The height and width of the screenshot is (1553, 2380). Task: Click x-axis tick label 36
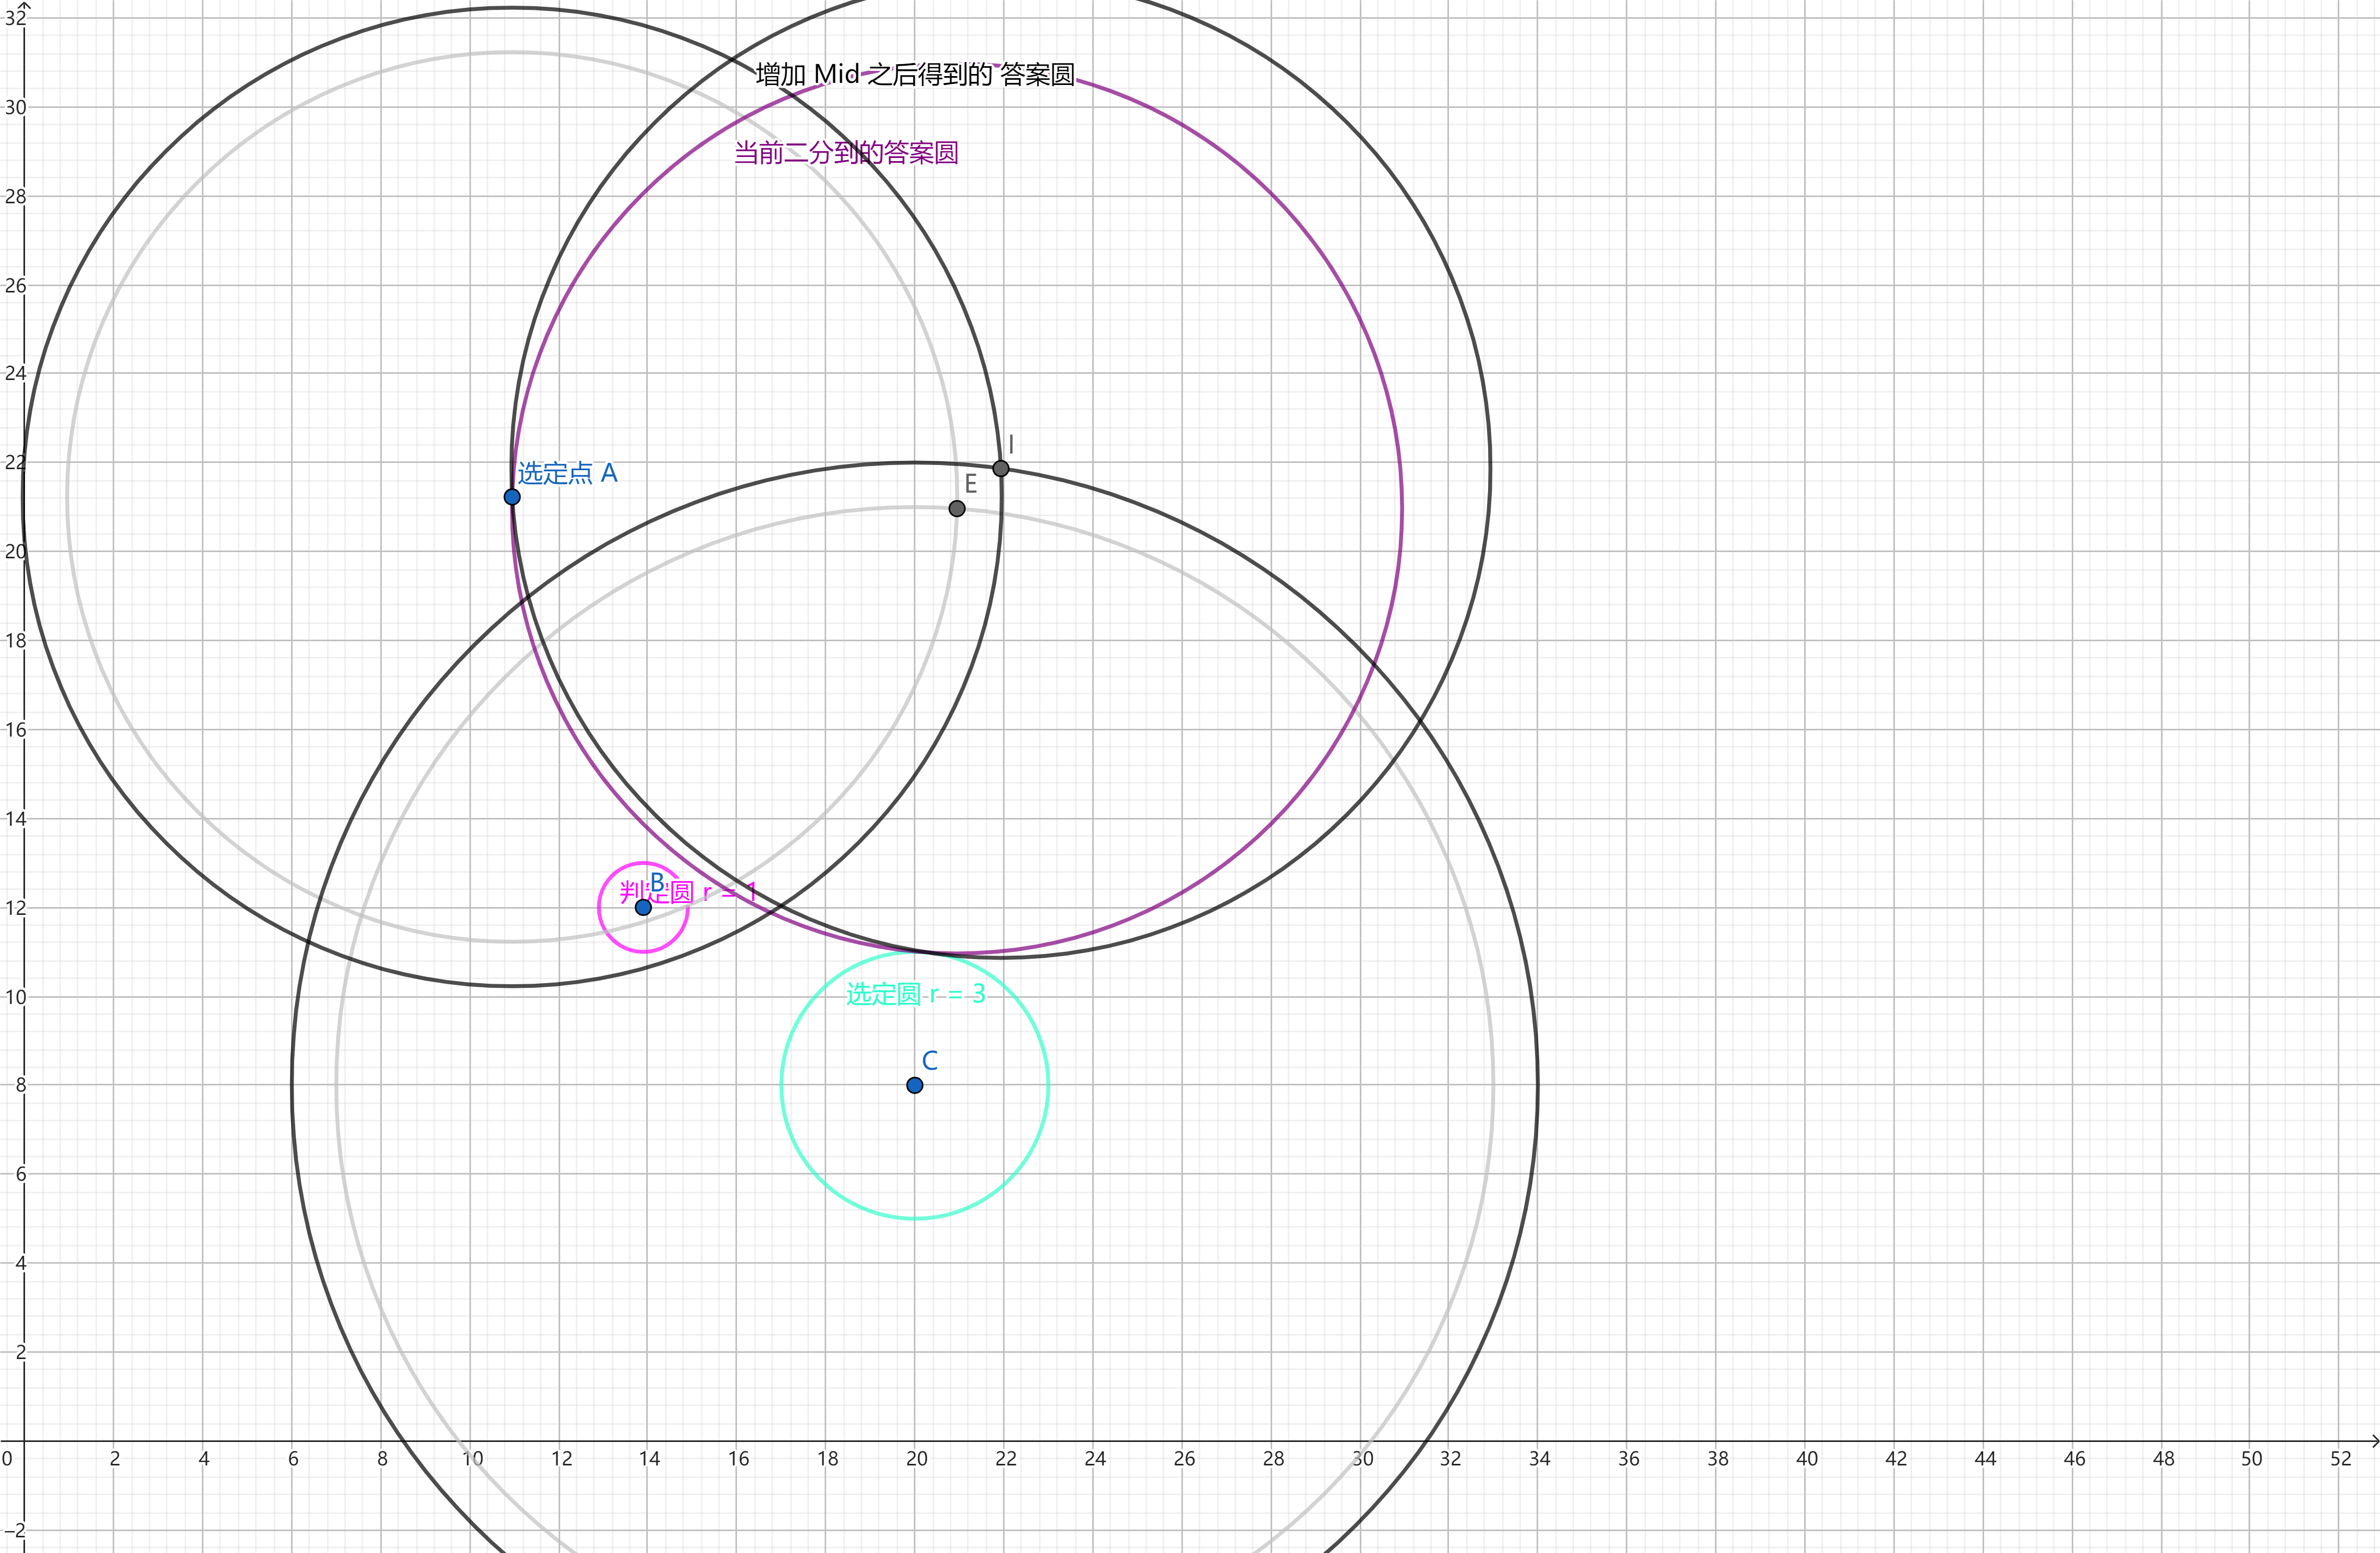1628,1459
